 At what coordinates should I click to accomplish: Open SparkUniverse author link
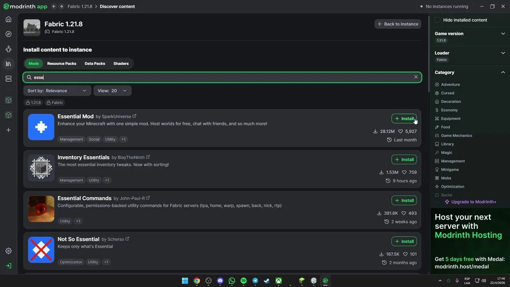116,116
